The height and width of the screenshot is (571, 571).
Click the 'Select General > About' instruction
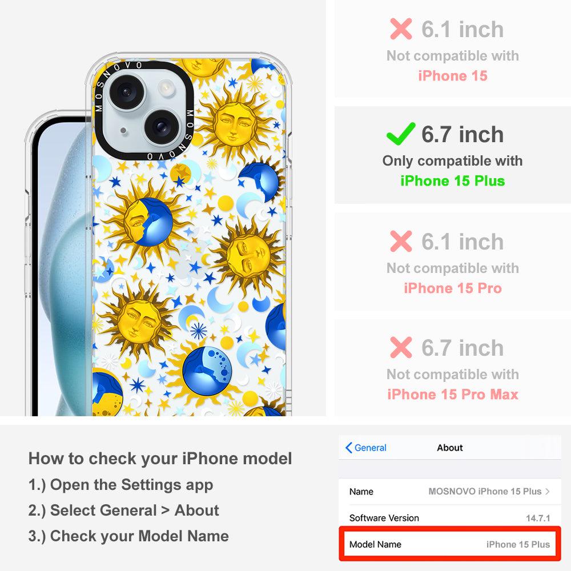click(x=123, y=510)
